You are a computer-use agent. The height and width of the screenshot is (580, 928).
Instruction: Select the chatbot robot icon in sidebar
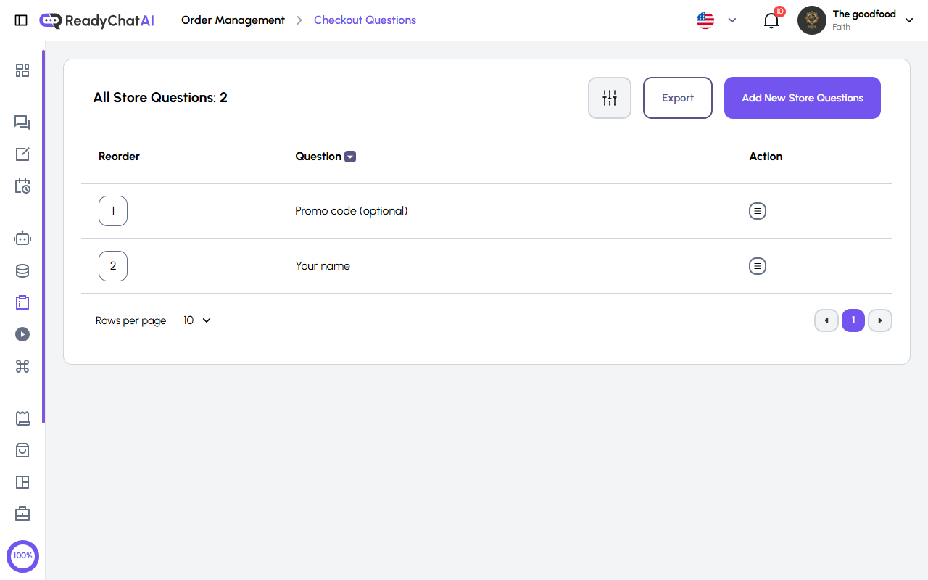(x=22, y=237)
